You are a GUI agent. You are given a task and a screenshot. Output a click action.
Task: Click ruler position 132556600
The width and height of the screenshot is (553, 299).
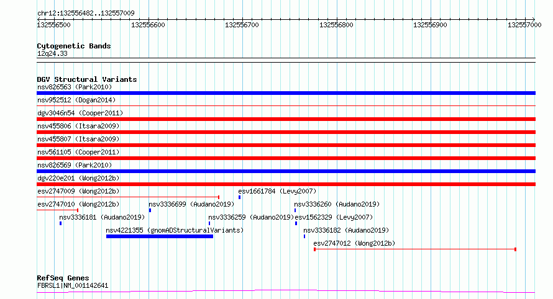pyautogui.click(x=148, y=25)
